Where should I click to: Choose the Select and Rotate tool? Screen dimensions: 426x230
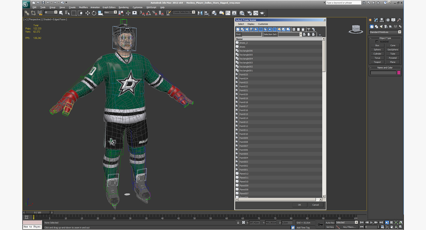coord(94,13)
